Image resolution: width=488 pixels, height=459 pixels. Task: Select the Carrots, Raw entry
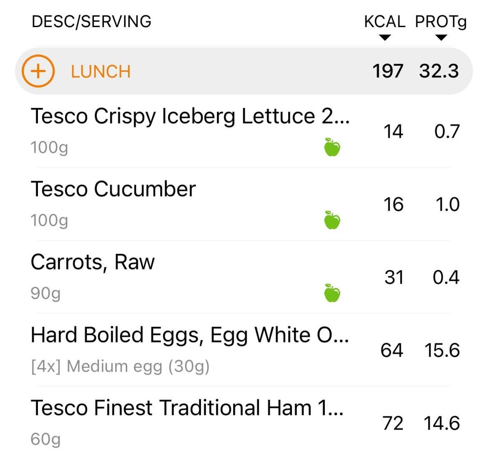pos(244,277)
